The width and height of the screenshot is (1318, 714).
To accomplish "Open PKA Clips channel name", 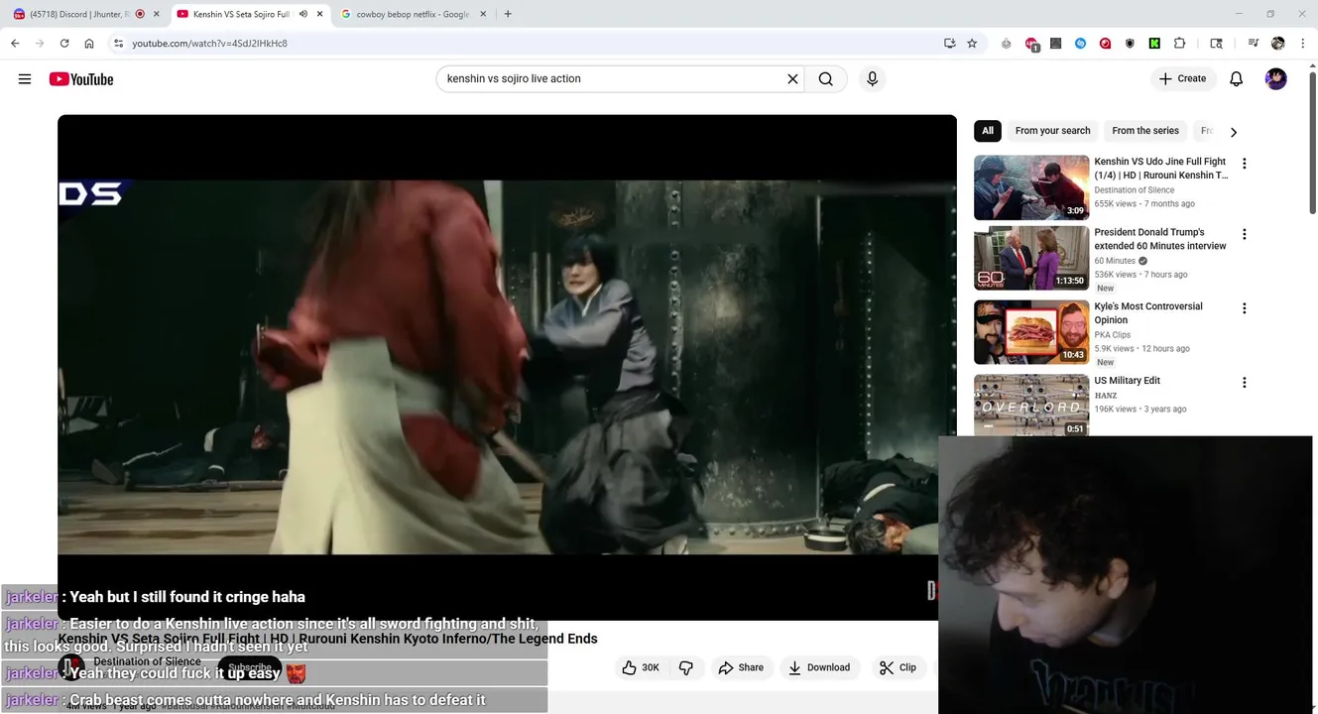I will pyautogui.click(x=1113, y=335).
